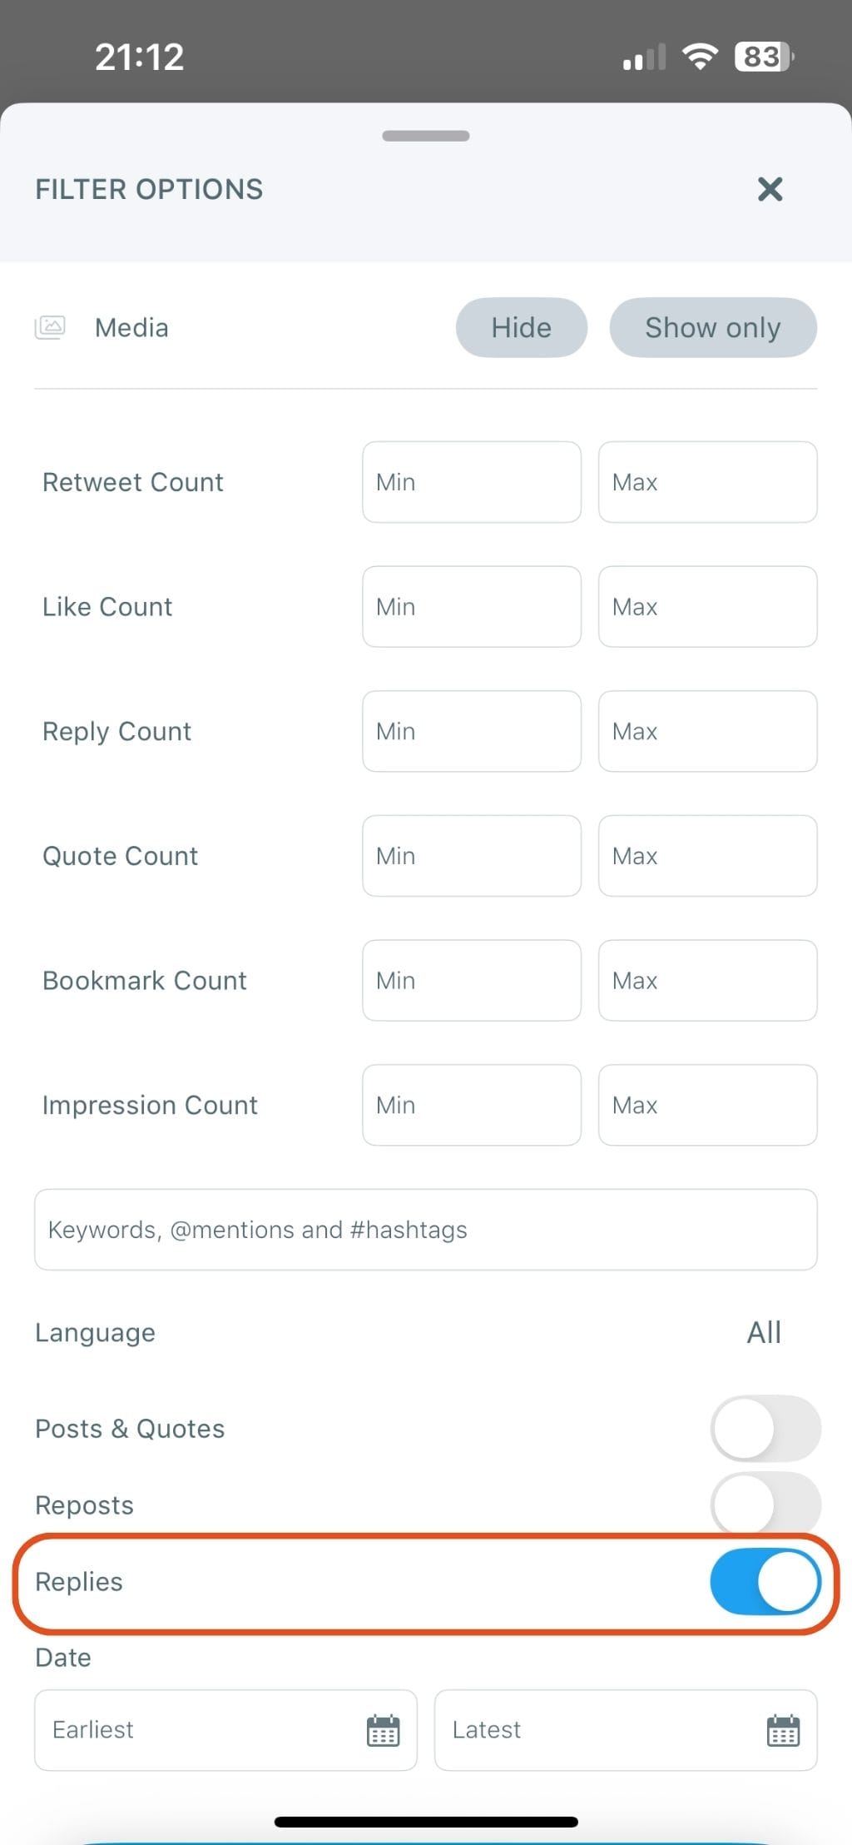Click the Reply Count Min field

(x=471, y=731)
